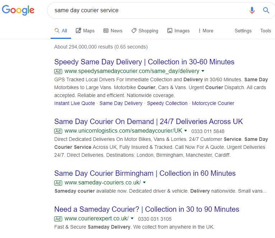Open the Instant Live Quote sitelink
Screen dimensions: 275x238
click(75, 103)
